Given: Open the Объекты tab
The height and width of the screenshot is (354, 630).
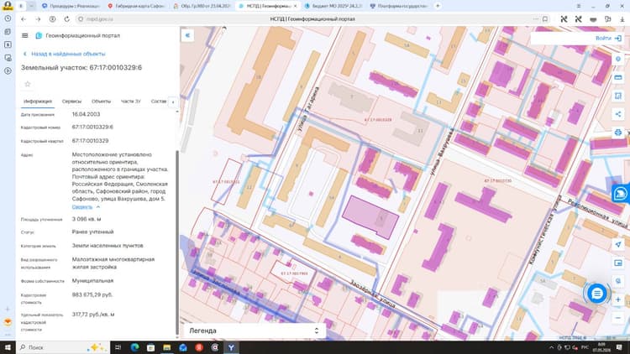Looking at the screenshot, I should coord(102,102).
